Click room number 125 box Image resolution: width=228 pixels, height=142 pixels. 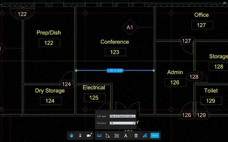(x=95, y=98)
